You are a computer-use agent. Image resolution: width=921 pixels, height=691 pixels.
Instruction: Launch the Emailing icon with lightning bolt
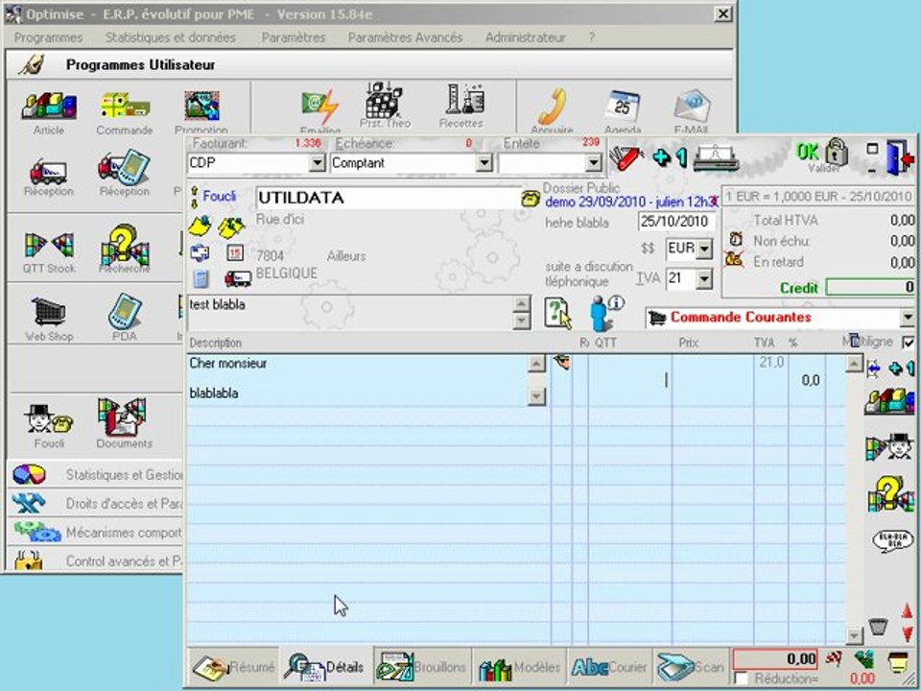(x=320, y=107)
